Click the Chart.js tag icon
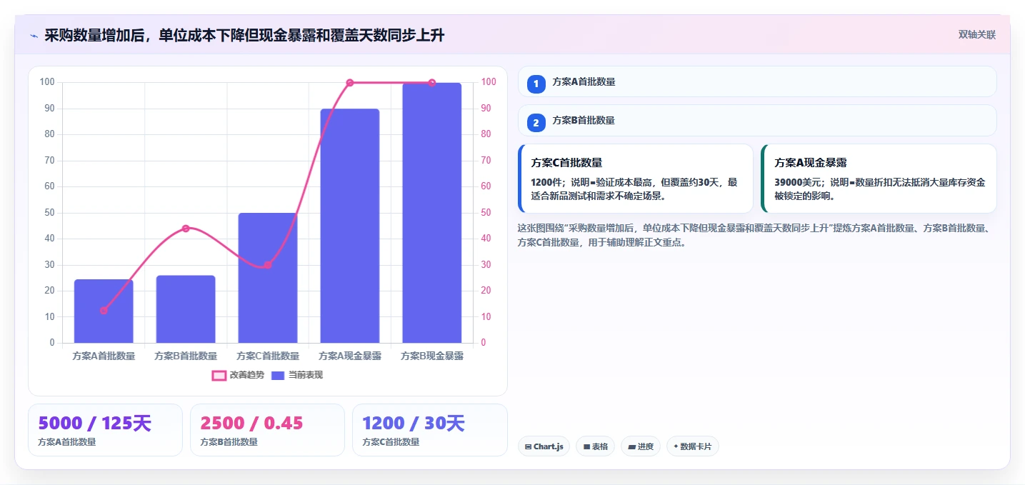Viewport: 1025px width, 485px height. point(528,447)
